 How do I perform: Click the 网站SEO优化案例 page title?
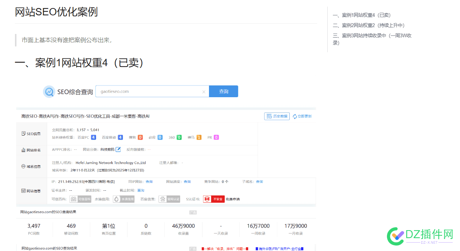(x=56, y=12)
